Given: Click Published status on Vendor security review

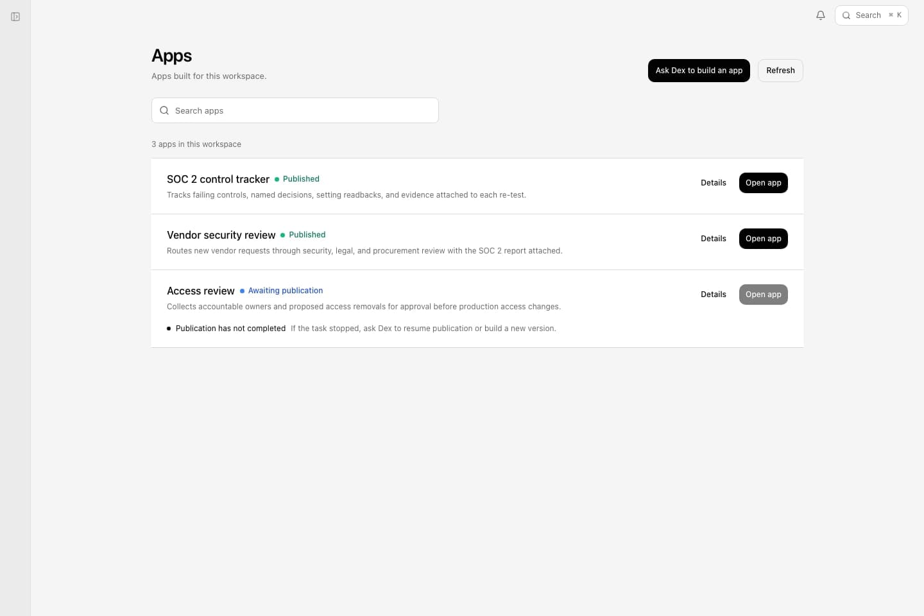Looking at the screenshot, I should point(303,235).
